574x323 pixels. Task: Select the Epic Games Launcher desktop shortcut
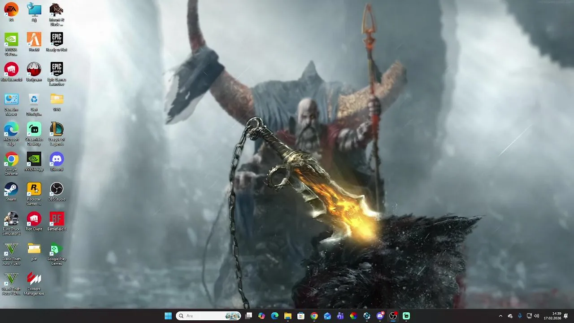[57, 74]
